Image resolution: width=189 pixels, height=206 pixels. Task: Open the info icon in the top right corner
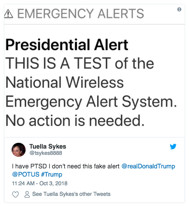click(x=179, y=10)
